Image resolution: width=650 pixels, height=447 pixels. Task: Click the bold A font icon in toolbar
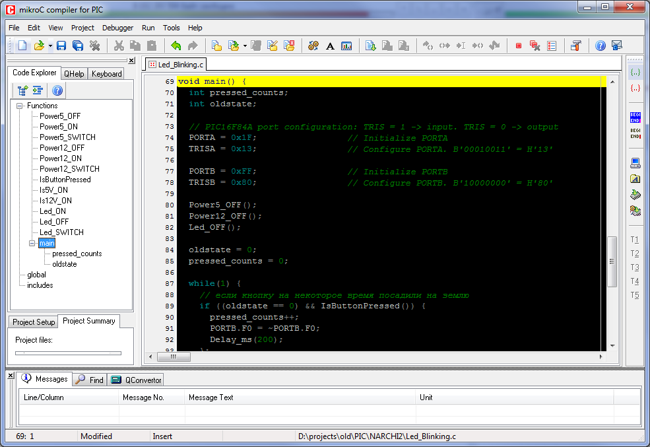pyautogui.click(x=330, y=46)
